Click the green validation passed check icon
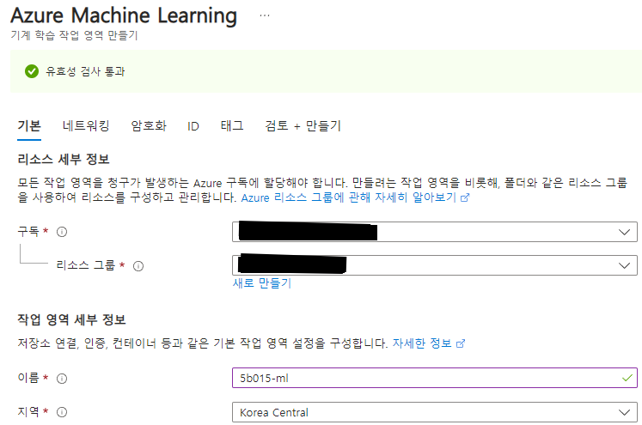This screenshot has height=425, width=642. pos(32,71)
